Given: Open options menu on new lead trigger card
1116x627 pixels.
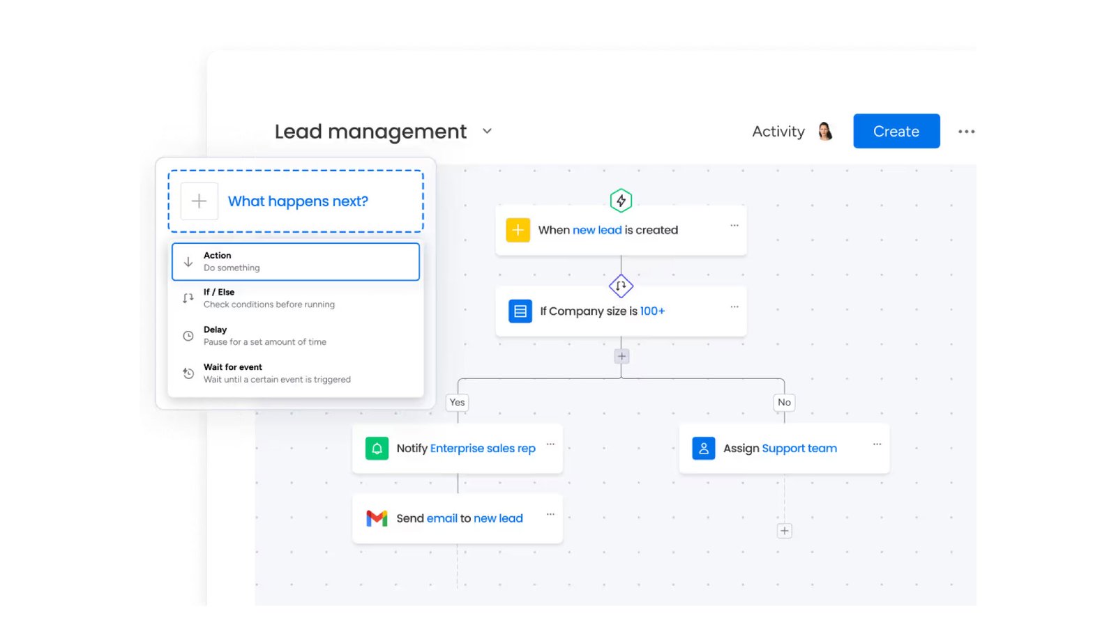Looking at the screenshot, I should (x=734, y=226).
